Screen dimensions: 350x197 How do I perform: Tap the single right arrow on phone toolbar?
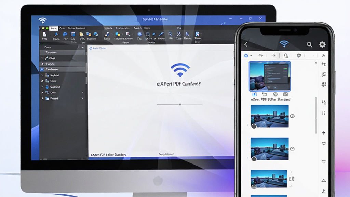pyautogui.click(x=273, y=56)
